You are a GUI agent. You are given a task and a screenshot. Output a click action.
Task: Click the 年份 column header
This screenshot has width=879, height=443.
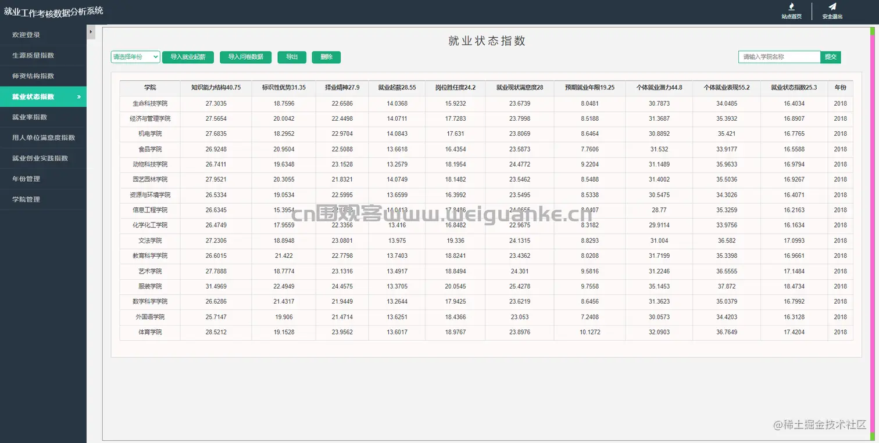point(841,88)
